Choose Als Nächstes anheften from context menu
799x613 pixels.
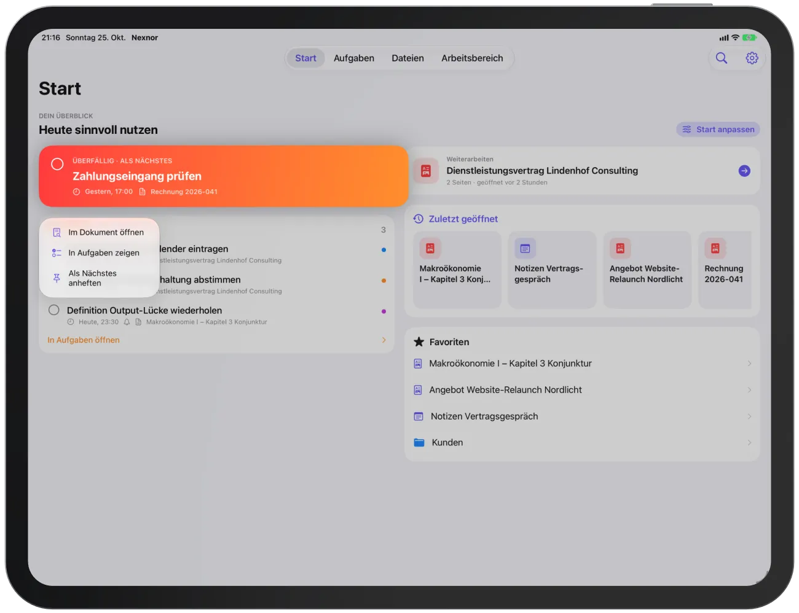coord(100,278)
